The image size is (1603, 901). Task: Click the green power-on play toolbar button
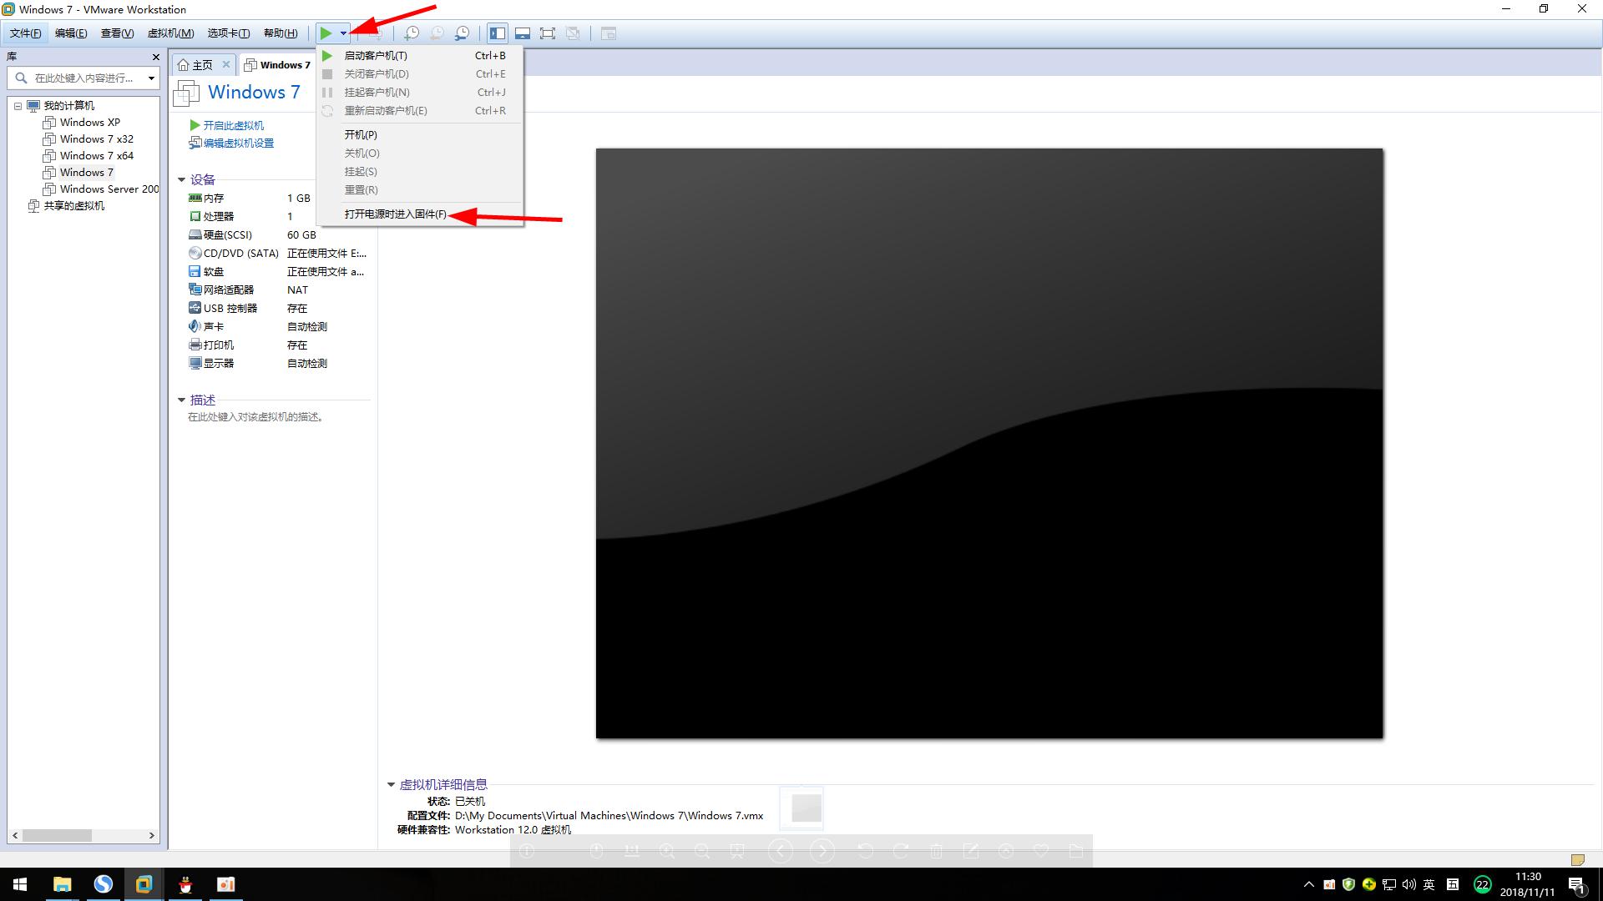tap(326, 33)
